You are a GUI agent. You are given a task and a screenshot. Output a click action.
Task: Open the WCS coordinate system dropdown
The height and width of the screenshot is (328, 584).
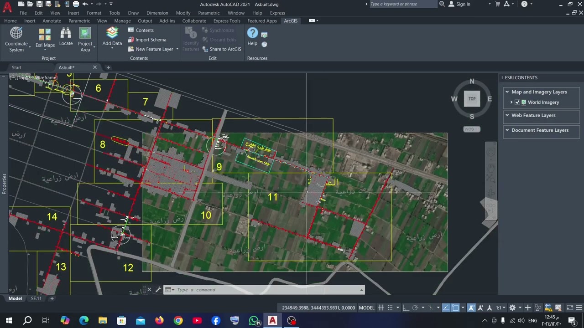pos(472,129)
